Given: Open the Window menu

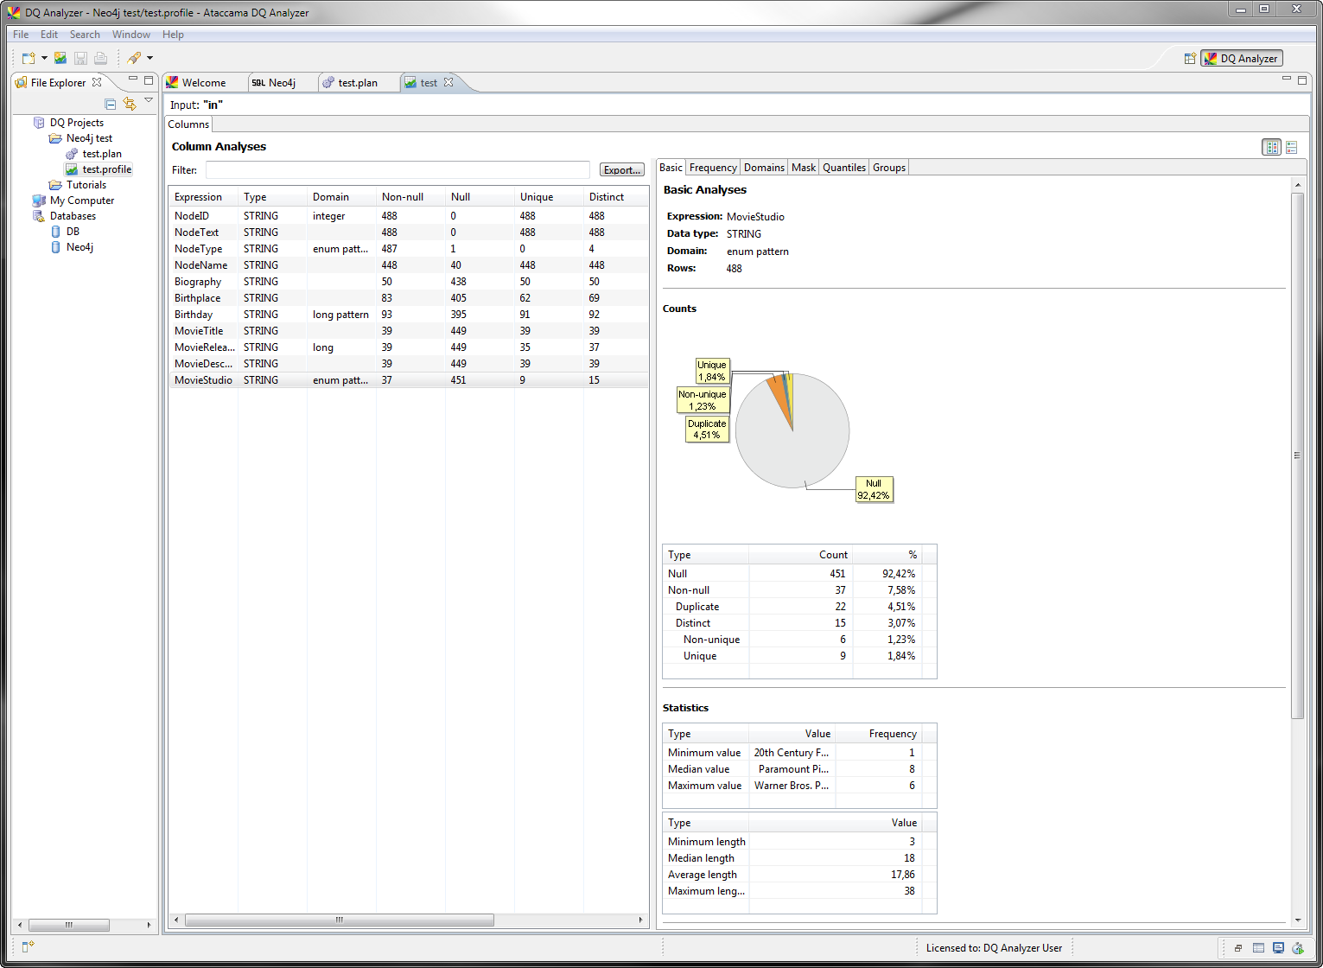Looking at the screenshot, I should (x=131, y=35).
